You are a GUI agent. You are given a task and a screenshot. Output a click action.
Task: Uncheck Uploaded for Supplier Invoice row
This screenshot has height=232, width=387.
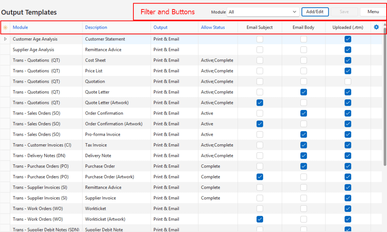point(348,198)
